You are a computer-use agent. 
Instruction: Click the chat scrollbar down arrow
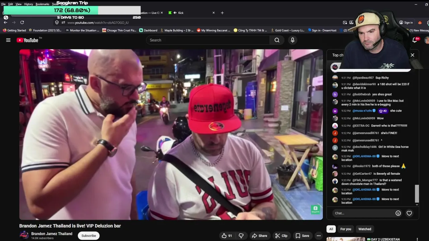[x=417, y=205]
